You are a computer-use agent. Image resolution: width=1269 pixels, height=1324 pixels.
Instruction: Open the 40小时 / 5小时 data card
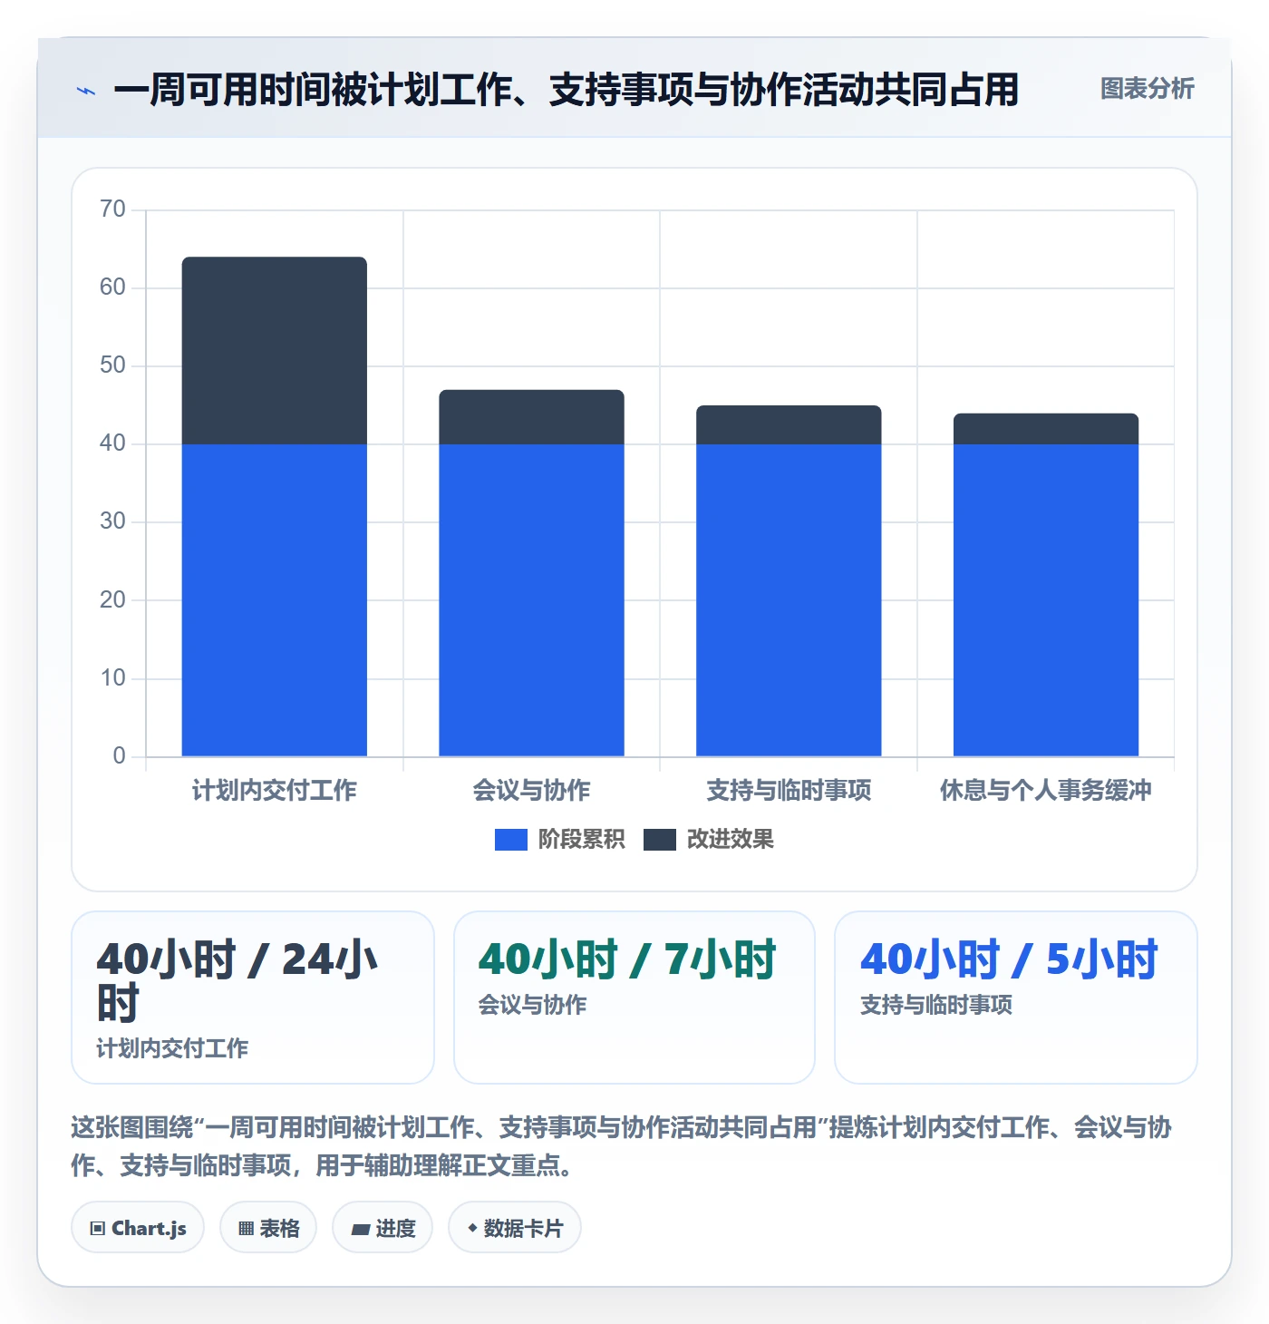point(1016,998)
